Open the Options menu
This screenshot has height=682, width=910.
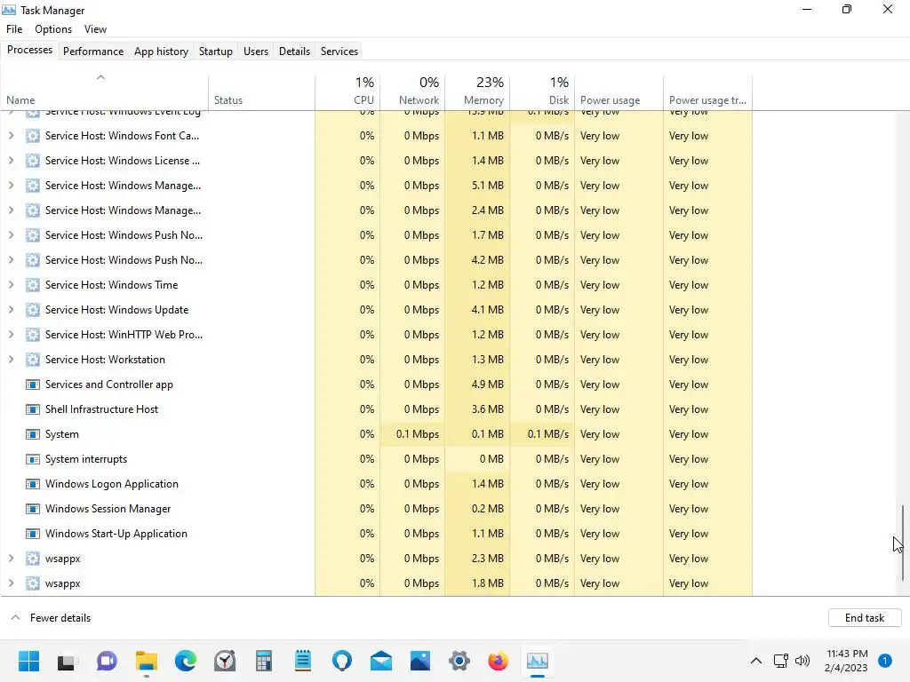point(53,29)
